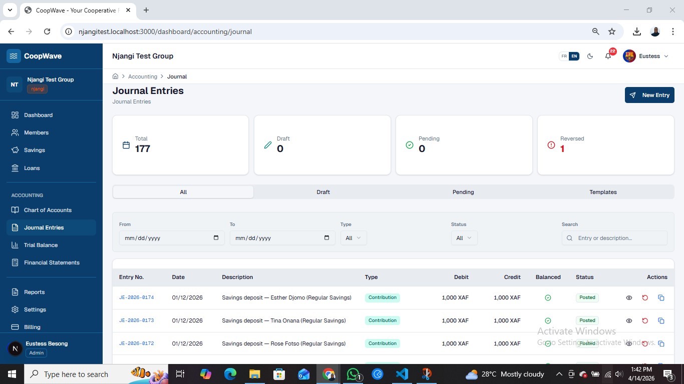Click the From date field
Screen dimensions: 684x384
[x=171, y=238]
